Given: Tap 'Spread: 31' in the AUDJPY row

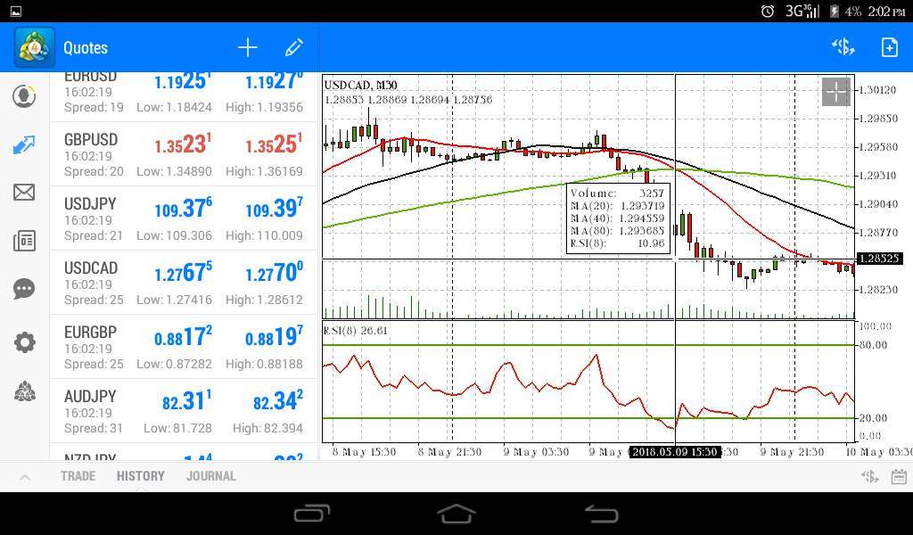Looking at the screenshot, I should coord(94,428).
